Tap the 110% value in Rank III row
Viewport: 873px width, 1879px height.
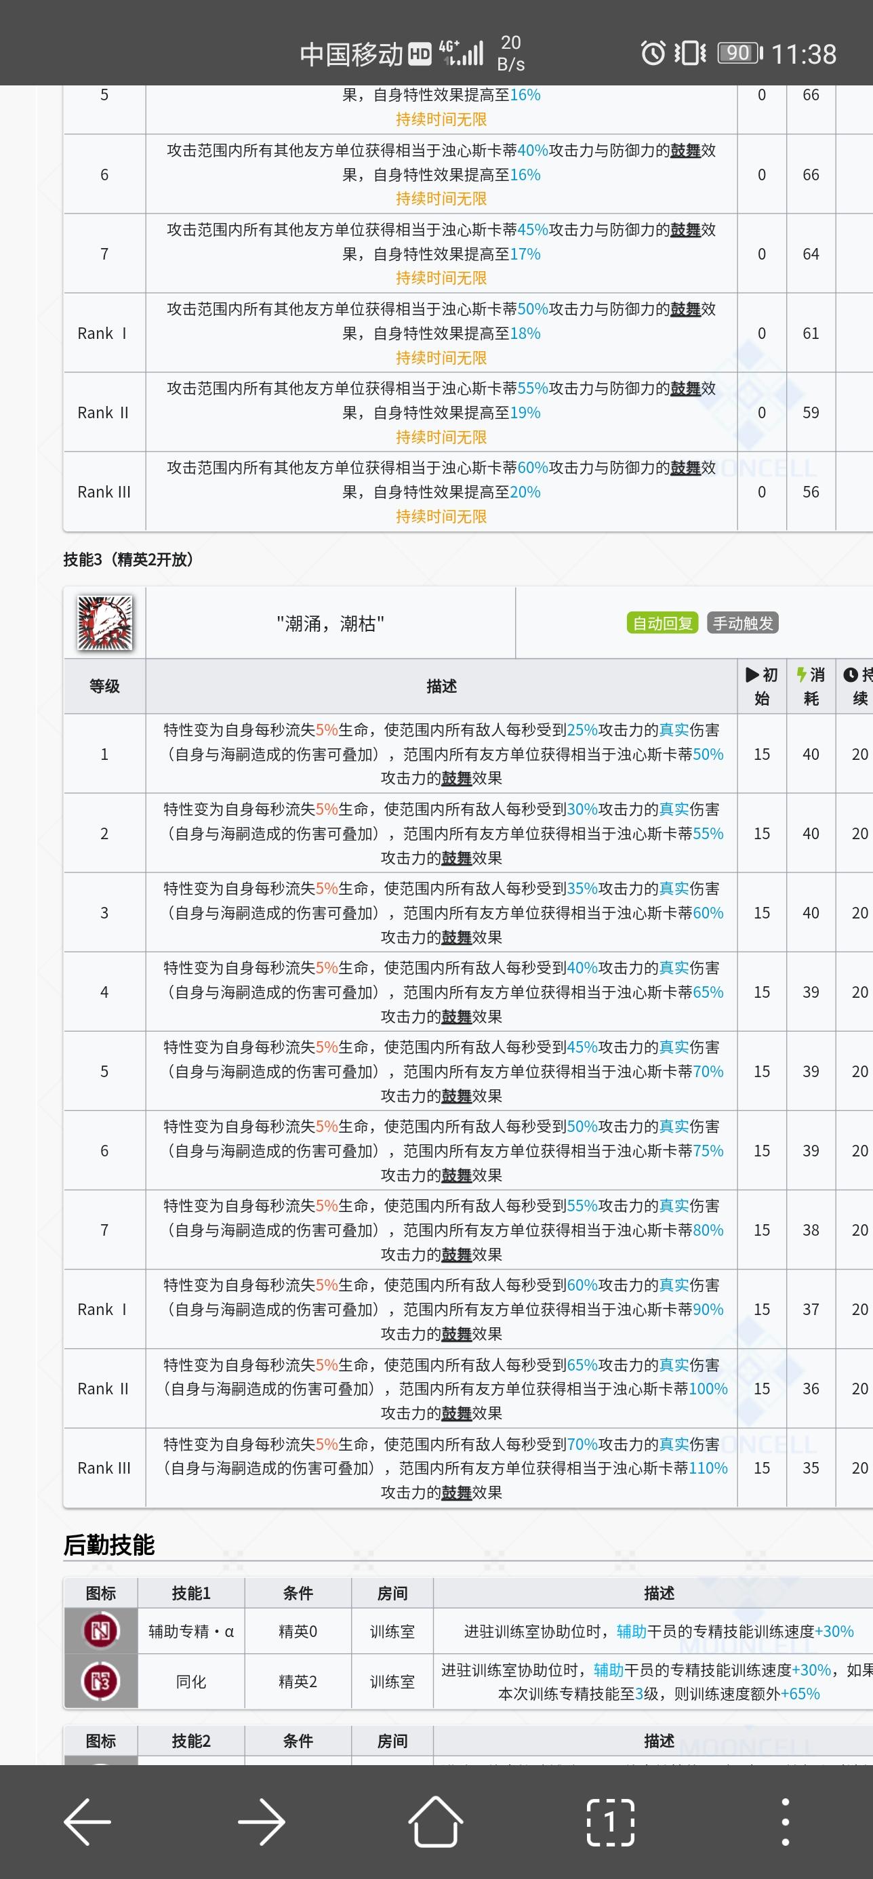pos(708,1468)
